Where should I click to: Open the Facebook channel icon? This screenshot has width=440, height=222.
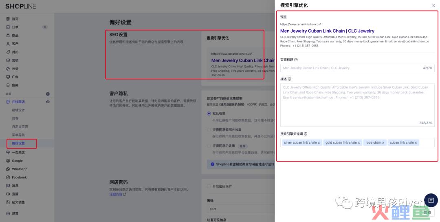coord(8,178)
